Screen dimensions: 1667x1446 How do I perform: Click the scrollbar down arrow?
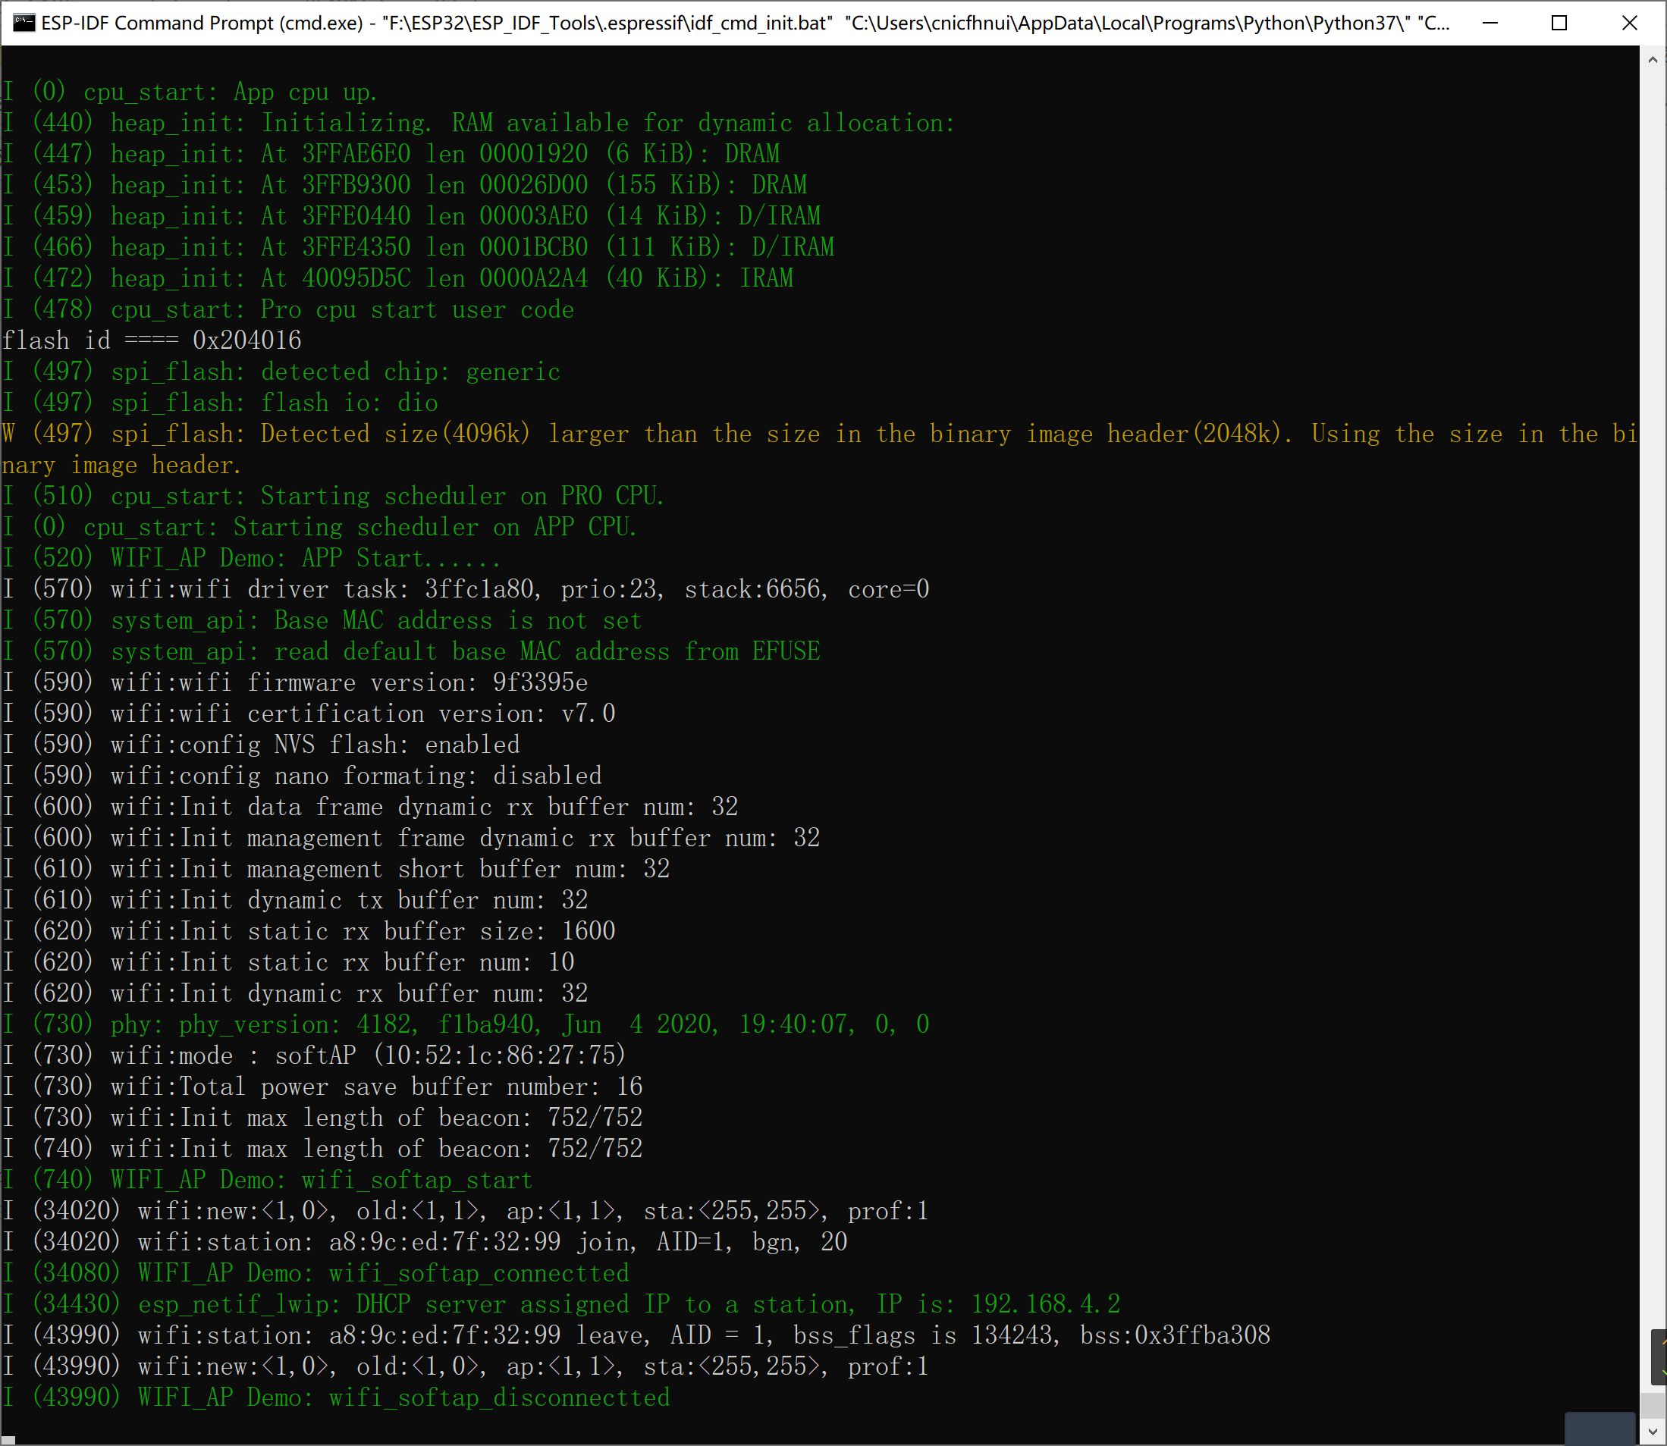pyautogui.click(x=1653, y=1432)
